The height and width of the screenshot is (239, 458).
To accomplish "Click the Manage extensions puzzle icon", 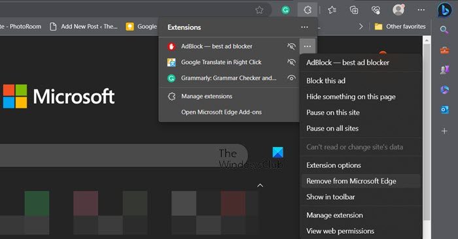I will (x=171, y=97).
